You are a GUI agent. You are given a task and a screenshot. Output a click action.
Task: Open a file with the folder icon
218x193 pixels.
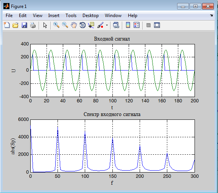pyautogui.click(x=16, y=25)
